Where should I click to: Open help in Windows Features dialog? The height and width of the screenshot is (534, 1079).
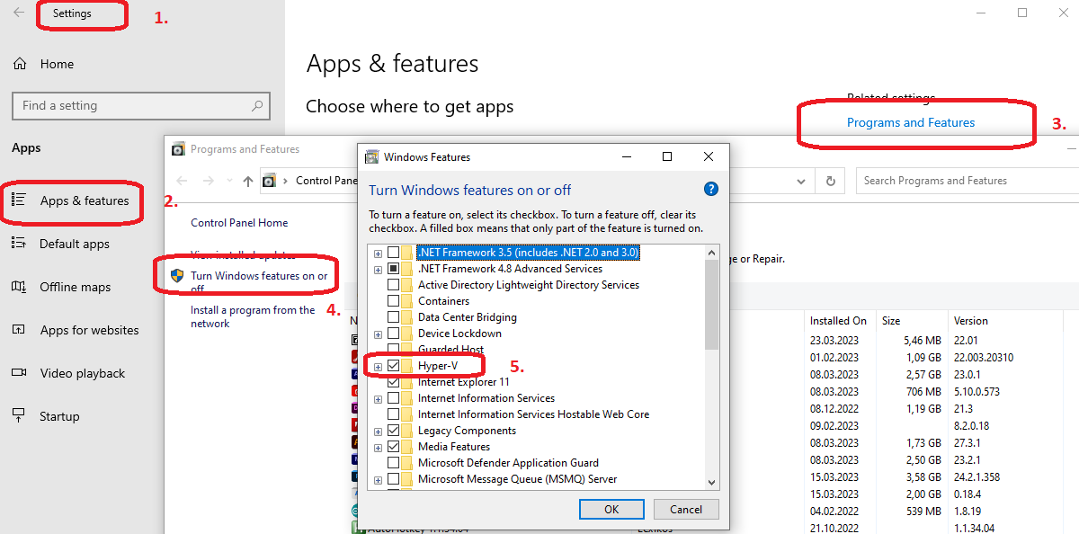pyautogui.click(x=710, y=189)
